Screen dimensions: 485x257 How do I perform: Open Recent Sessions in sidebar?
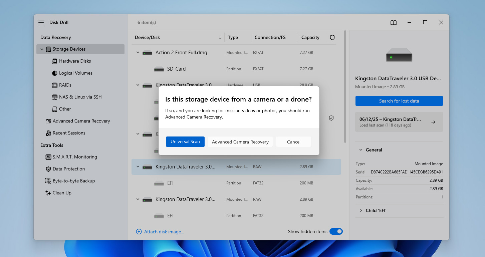coord(69,133)
